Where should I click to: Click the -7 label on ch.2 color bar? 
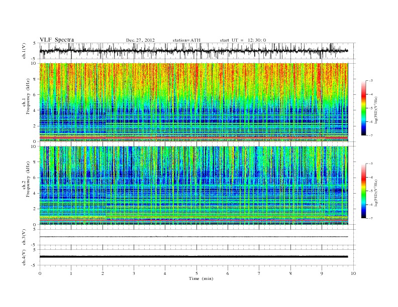(x=371, y=218)
